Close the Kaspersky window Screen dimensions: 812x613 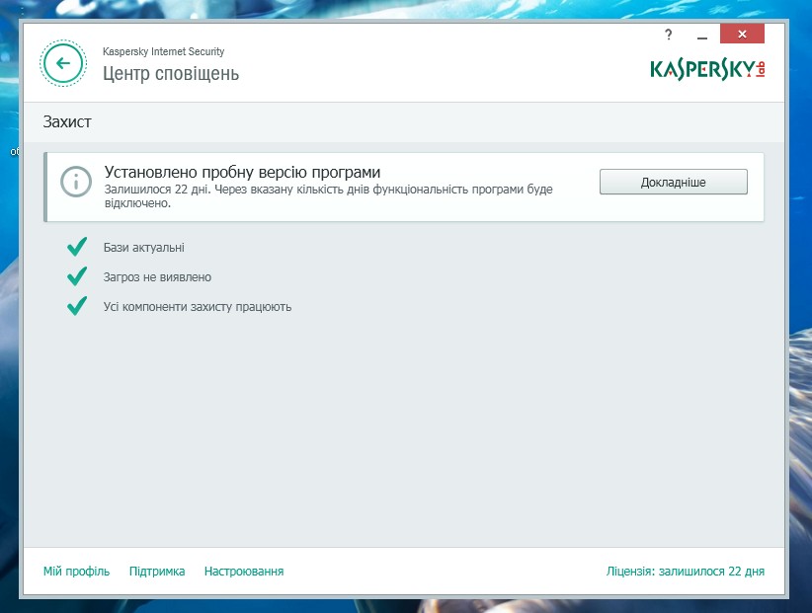pyautogui.click(x=742, y=35)
